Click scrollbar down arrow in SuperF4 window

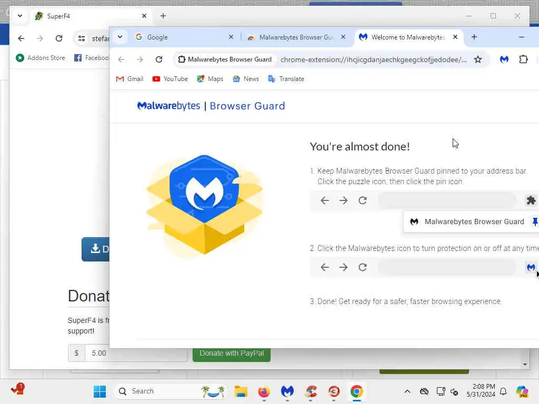[525, 364]
